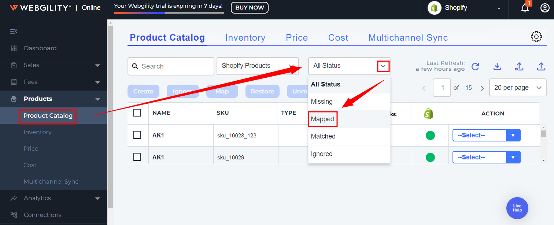The image size is (554, 225).
Task: Click the rightmost upload arrow icon
Action: (x=541, y=66)
